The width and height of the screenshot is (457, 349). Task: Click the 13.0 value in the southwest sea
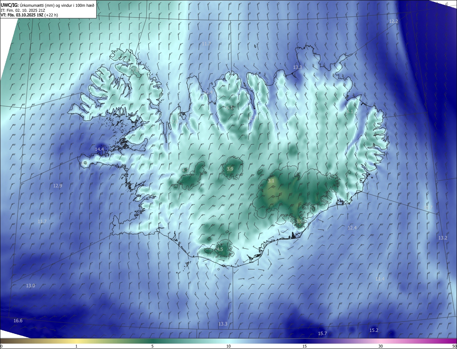pos(31,285)
